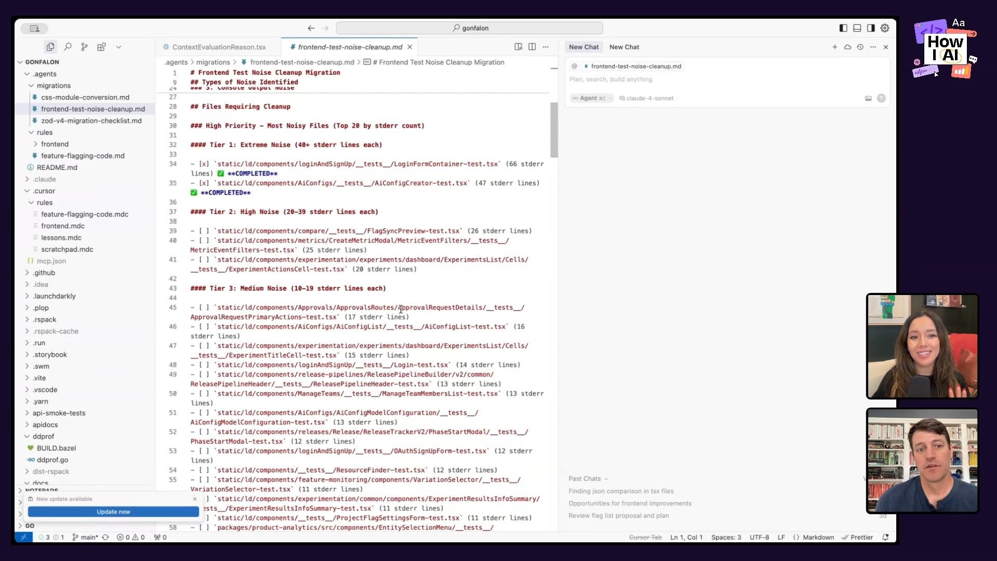Open notifications bell in status bar
997x561 pixels.
point(885,537)
